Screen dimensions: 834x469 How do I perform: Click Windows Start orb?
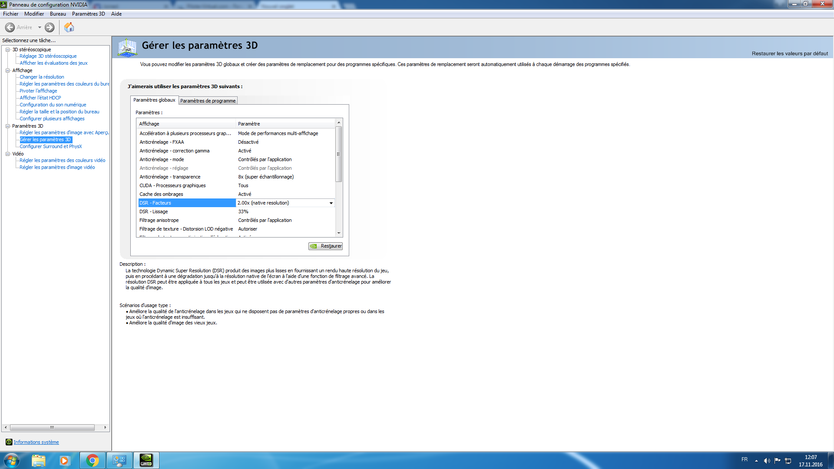(11, 460)
